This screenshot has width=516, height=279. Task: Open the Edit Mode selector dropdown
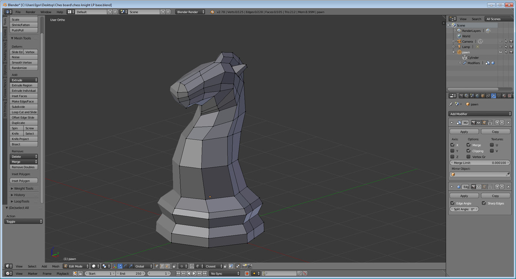(x=76, y=266)
